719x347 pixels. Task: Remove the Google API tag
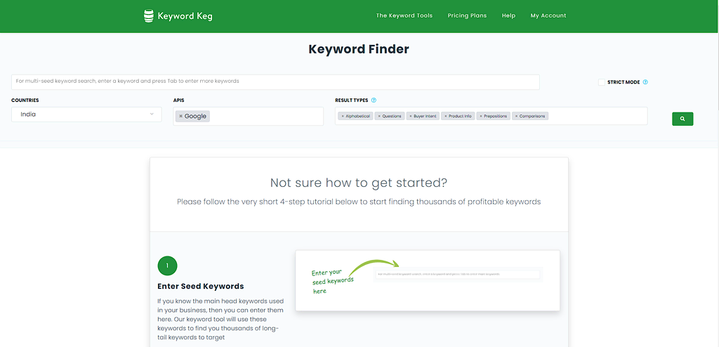(x=180, y=116)
